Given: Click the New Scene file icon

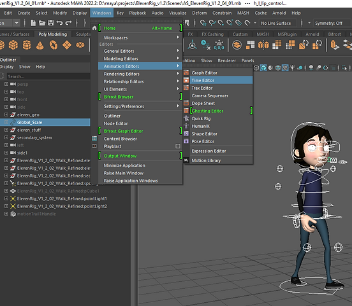Looking at the screenshot, I should point(33,23).
